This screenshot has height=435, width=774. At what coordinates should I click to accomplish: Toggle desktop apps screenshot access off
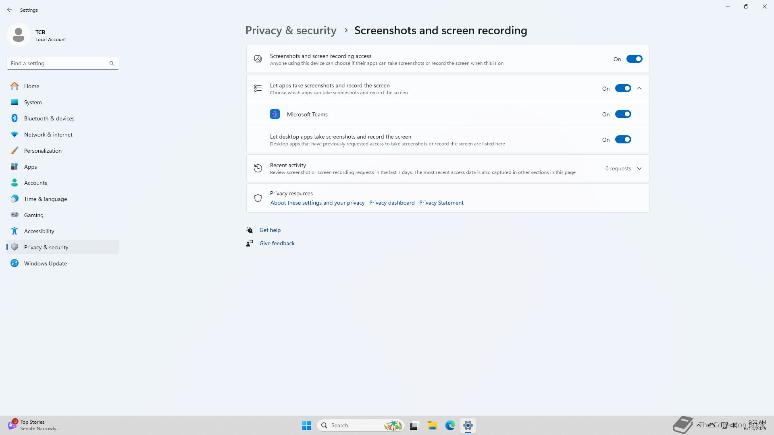click(622, 140)
